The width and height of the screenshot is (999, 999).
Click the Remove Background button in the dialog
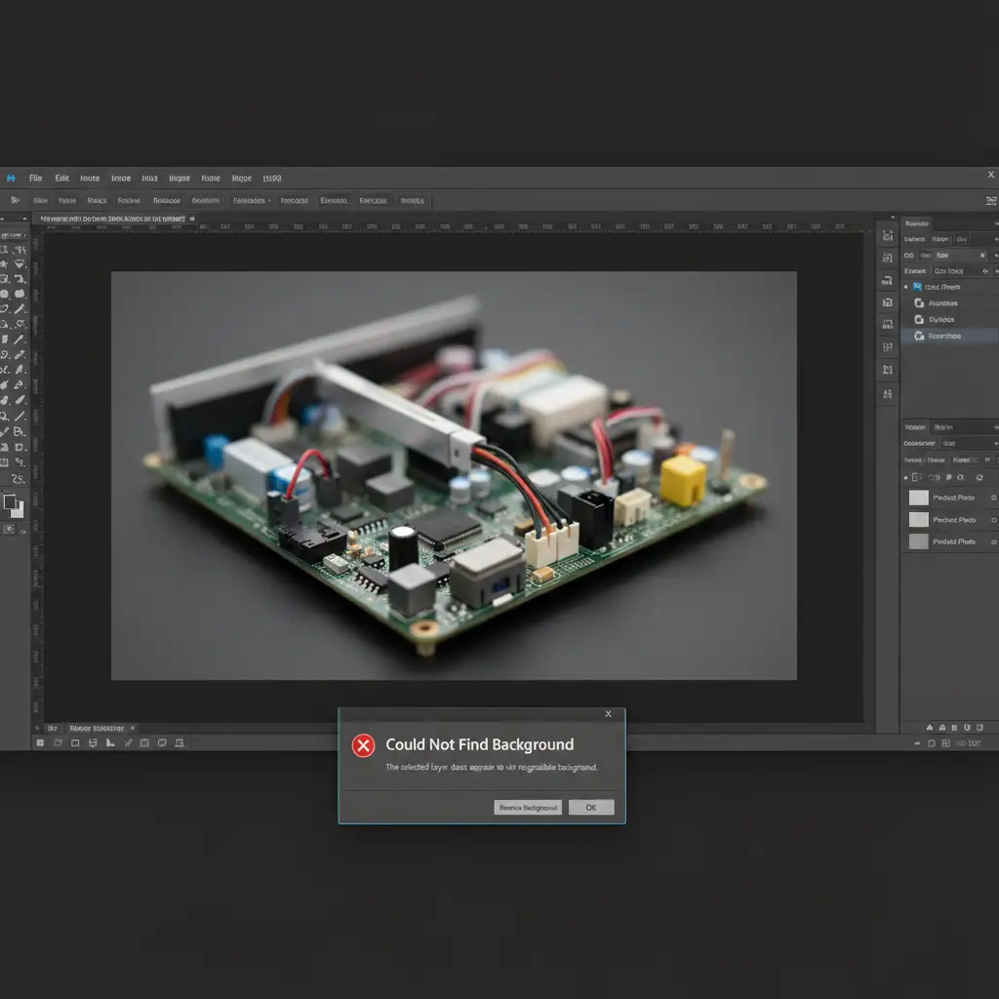tap(528, 807)
